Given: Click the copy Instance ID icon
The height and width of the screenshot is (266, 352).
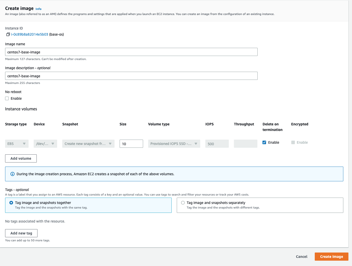Looking at the screenshot, I should (8, 34).
